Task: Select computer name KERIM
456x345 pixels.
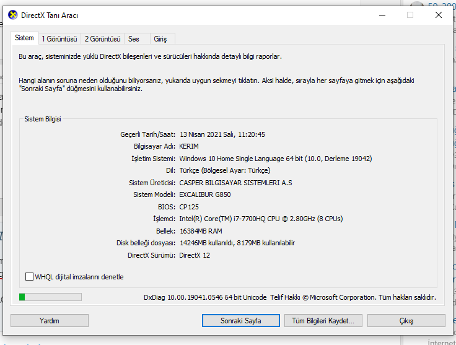Action: coord(189,146)
